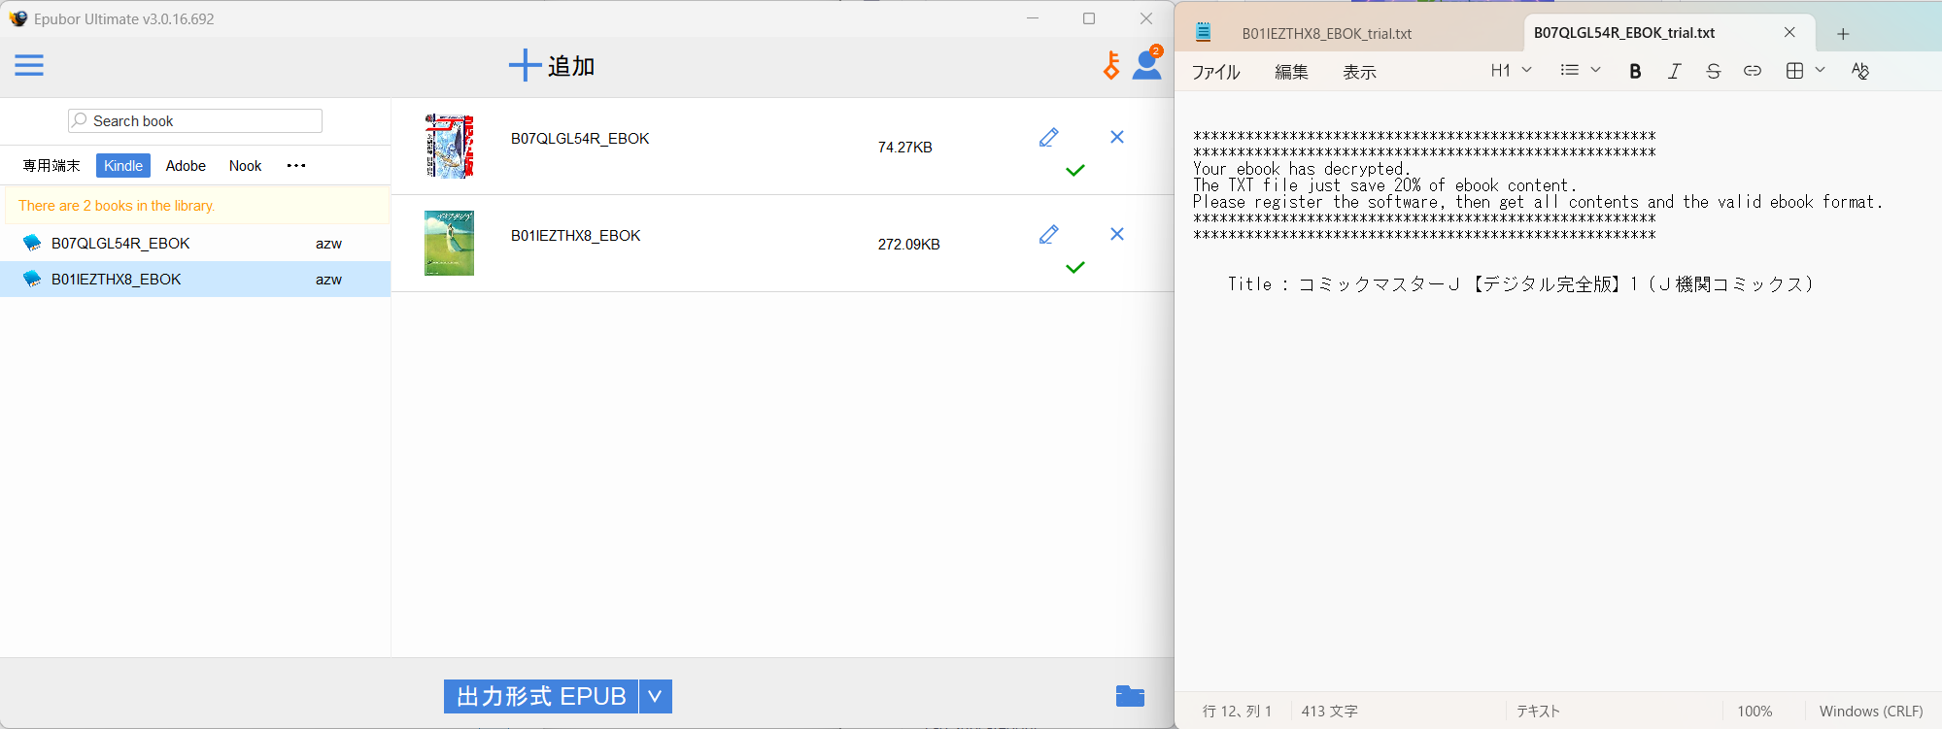
Task: Select B01IEZTHX8_EBOK in the library list
Action: [195, 279]
